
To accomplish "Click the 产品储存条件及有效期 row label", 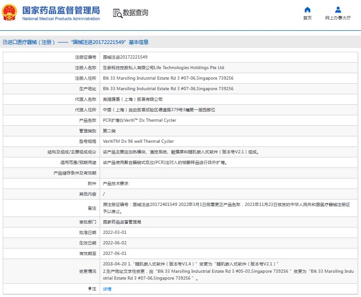I will coord(75,173).
